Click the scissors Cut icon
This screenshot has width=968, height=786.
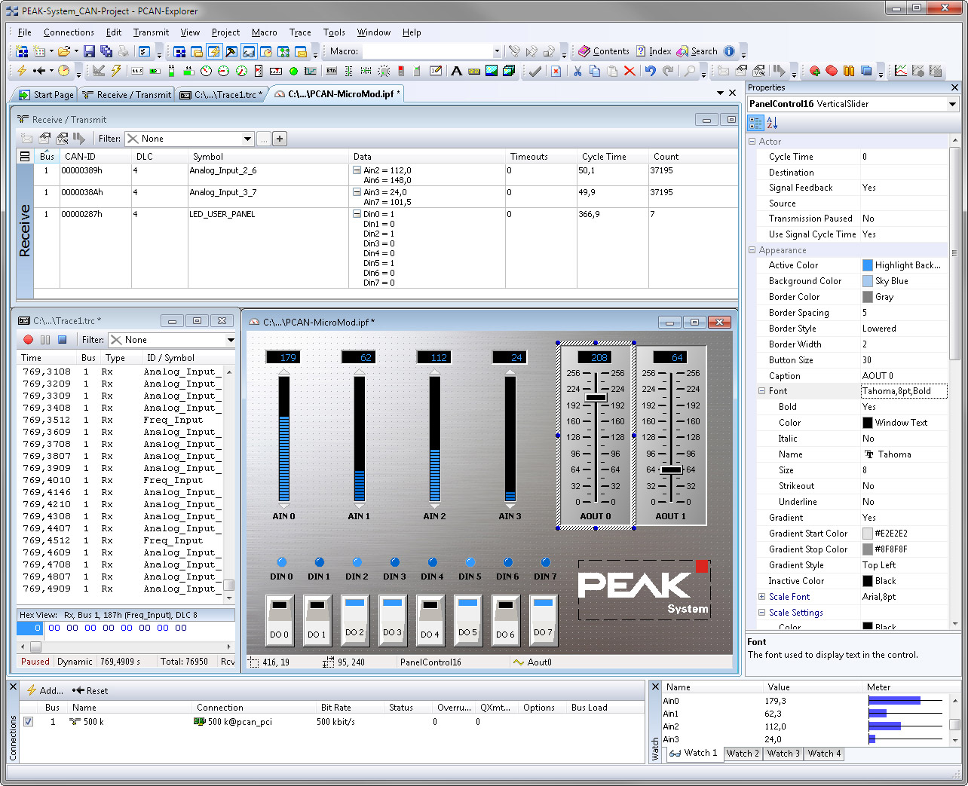pos(577,71)
